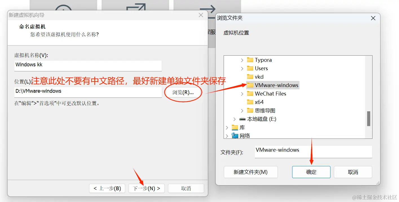Click the vkd folder icon
Image resolution: width=399 pixels, height=202 pixels.
250,77
